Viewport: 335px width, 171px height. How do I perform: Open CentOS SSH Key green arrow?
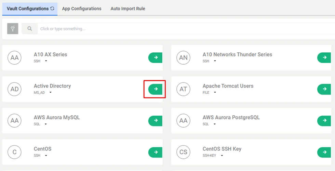[x=324, y=152]
